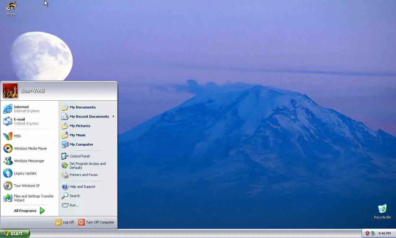Click the red security shield tray icon

pos(367,233)
